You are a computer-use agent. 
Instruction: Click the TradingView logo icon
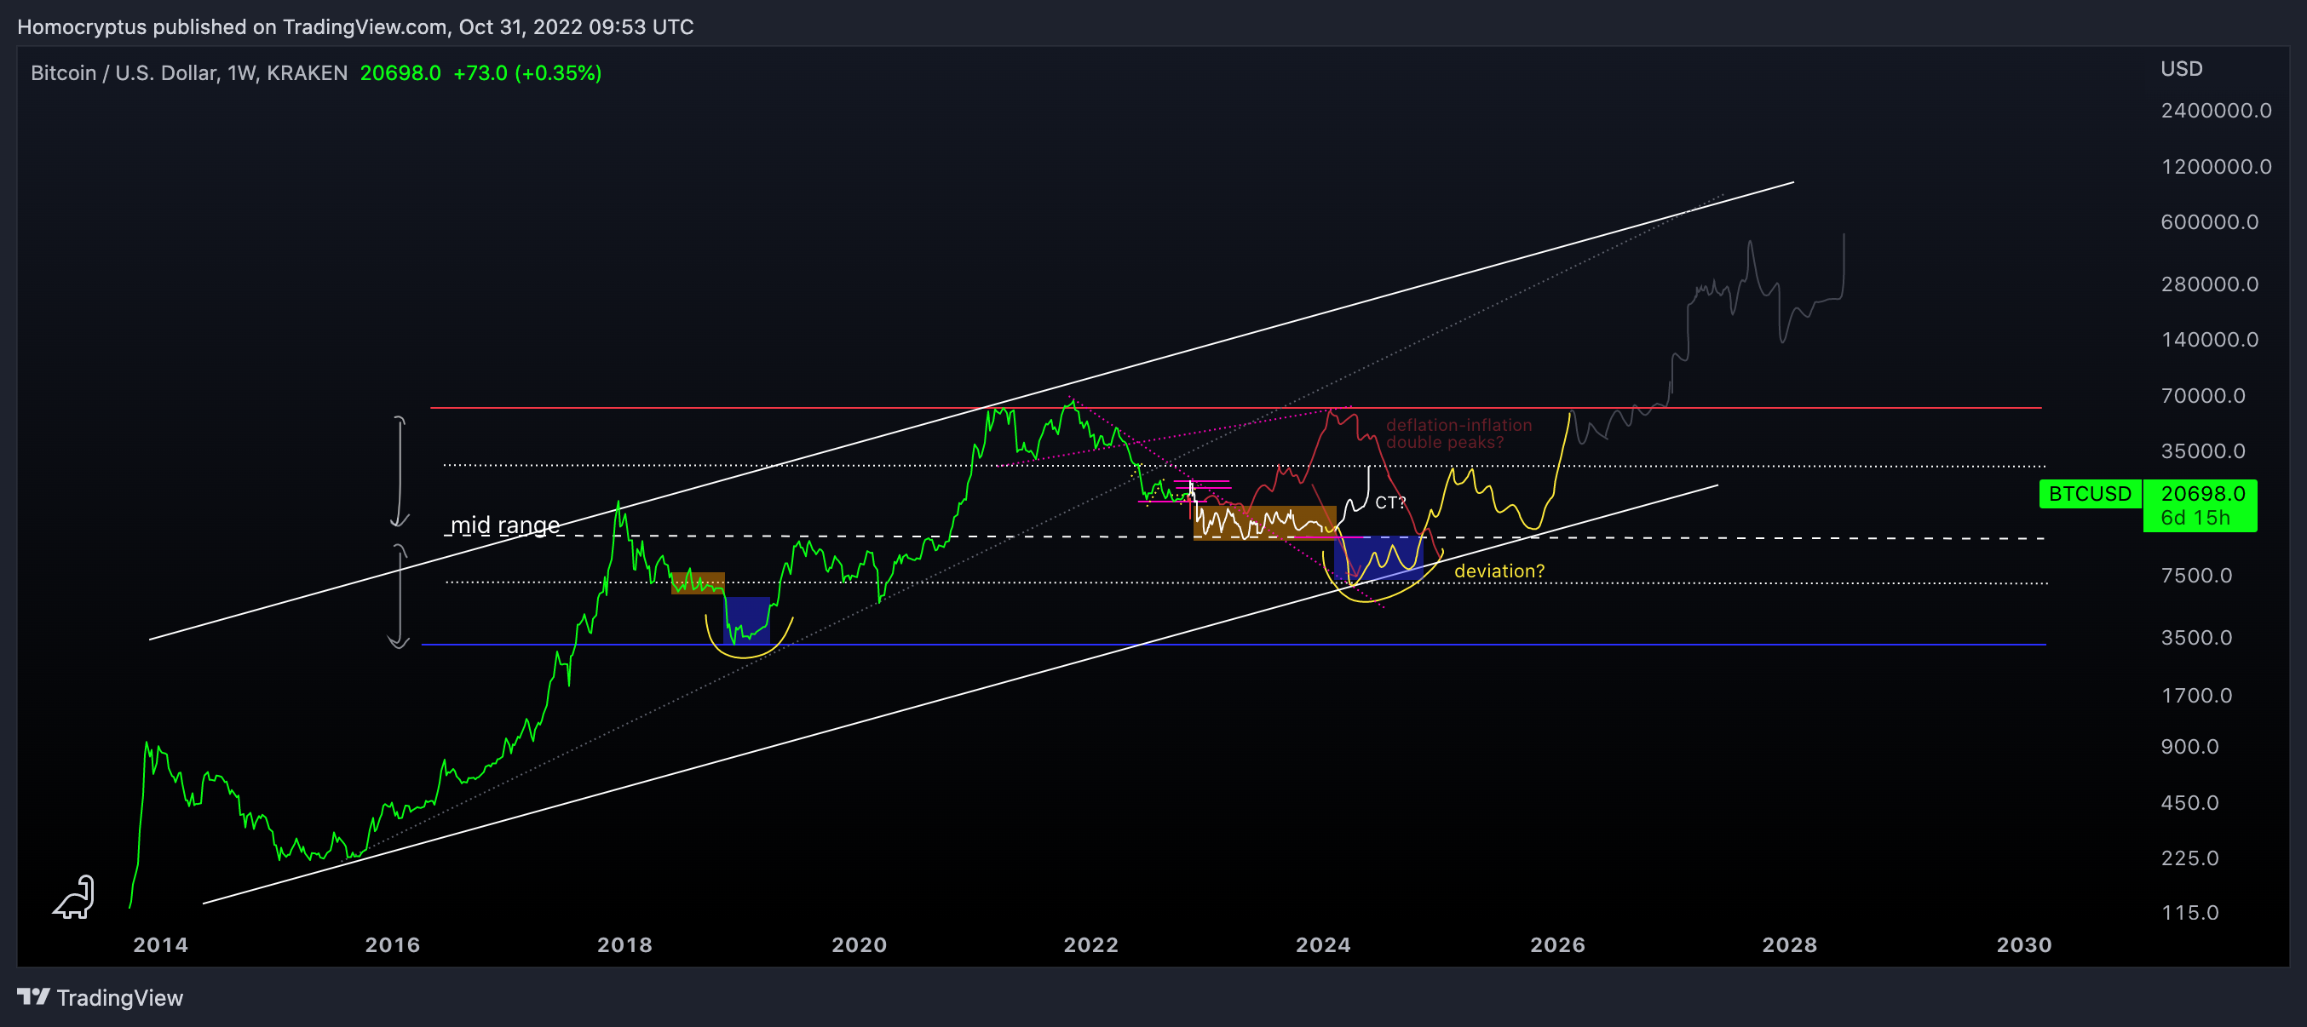point(33,996)
